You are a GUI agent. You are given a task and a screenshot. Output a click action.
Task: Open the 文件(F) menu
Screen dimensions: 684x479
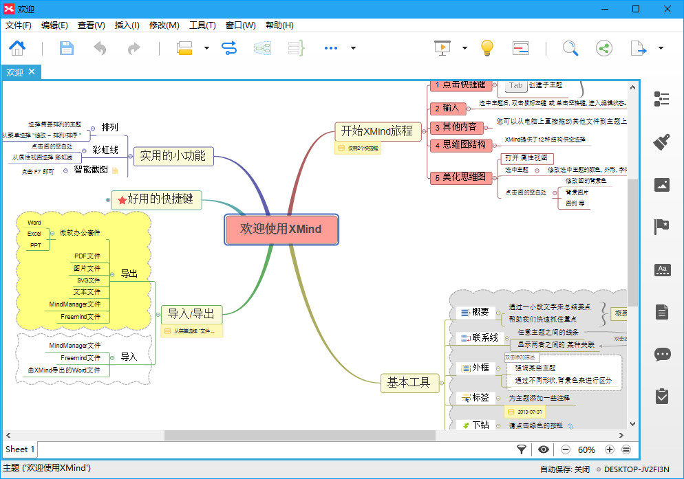coord(18,25)
